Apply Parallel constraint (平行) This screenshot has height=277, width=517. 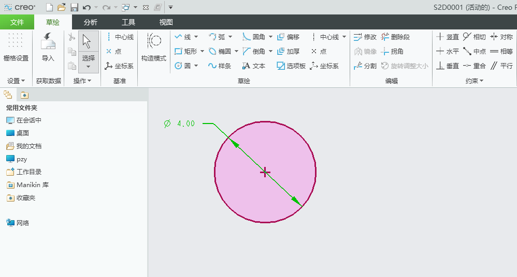tap(501, 66)
